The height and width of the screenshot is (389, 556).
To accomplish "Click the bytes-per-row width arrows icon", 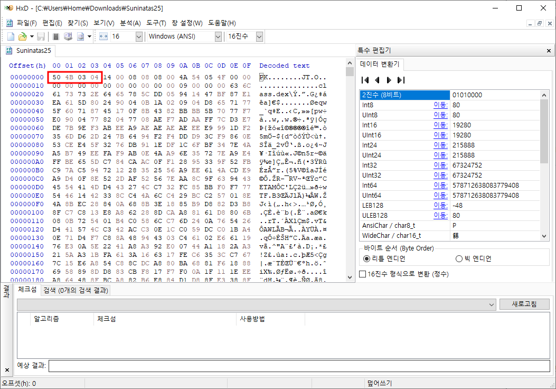I will coord(103,36).
